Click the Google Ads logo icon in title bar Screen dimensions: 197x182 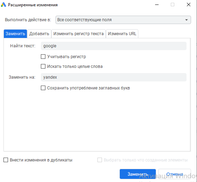coord(3,5)
